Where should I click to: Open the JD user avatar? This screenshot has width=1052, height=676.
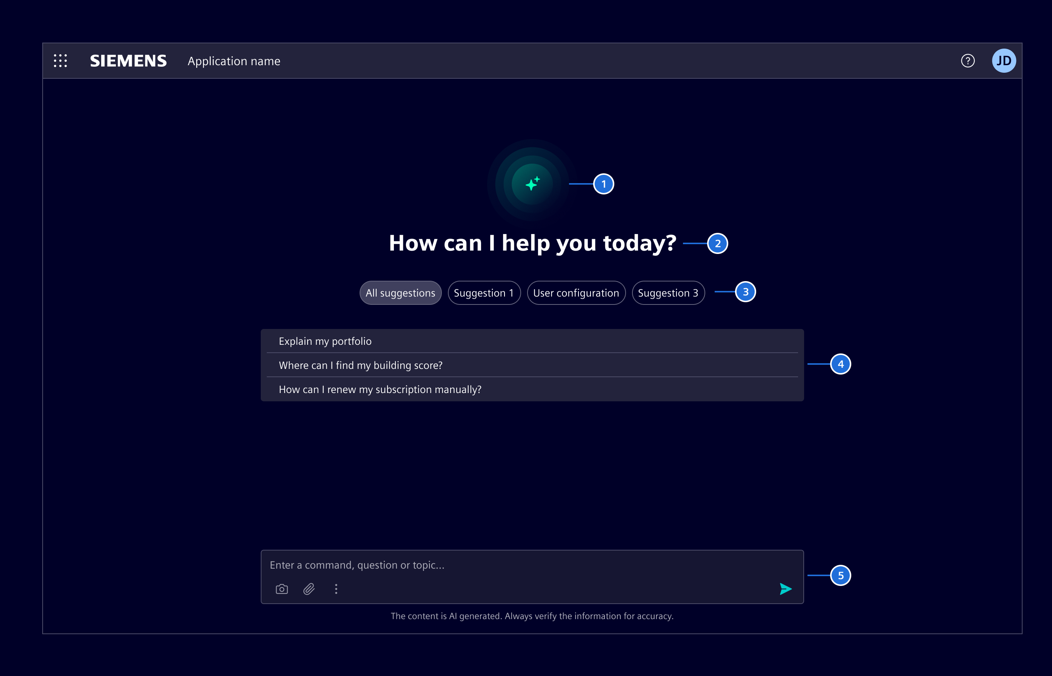(1004, 61)
